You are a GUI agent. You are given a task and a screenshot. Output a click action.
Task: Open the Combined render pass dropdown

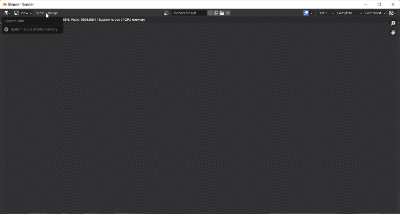point(375,13)
